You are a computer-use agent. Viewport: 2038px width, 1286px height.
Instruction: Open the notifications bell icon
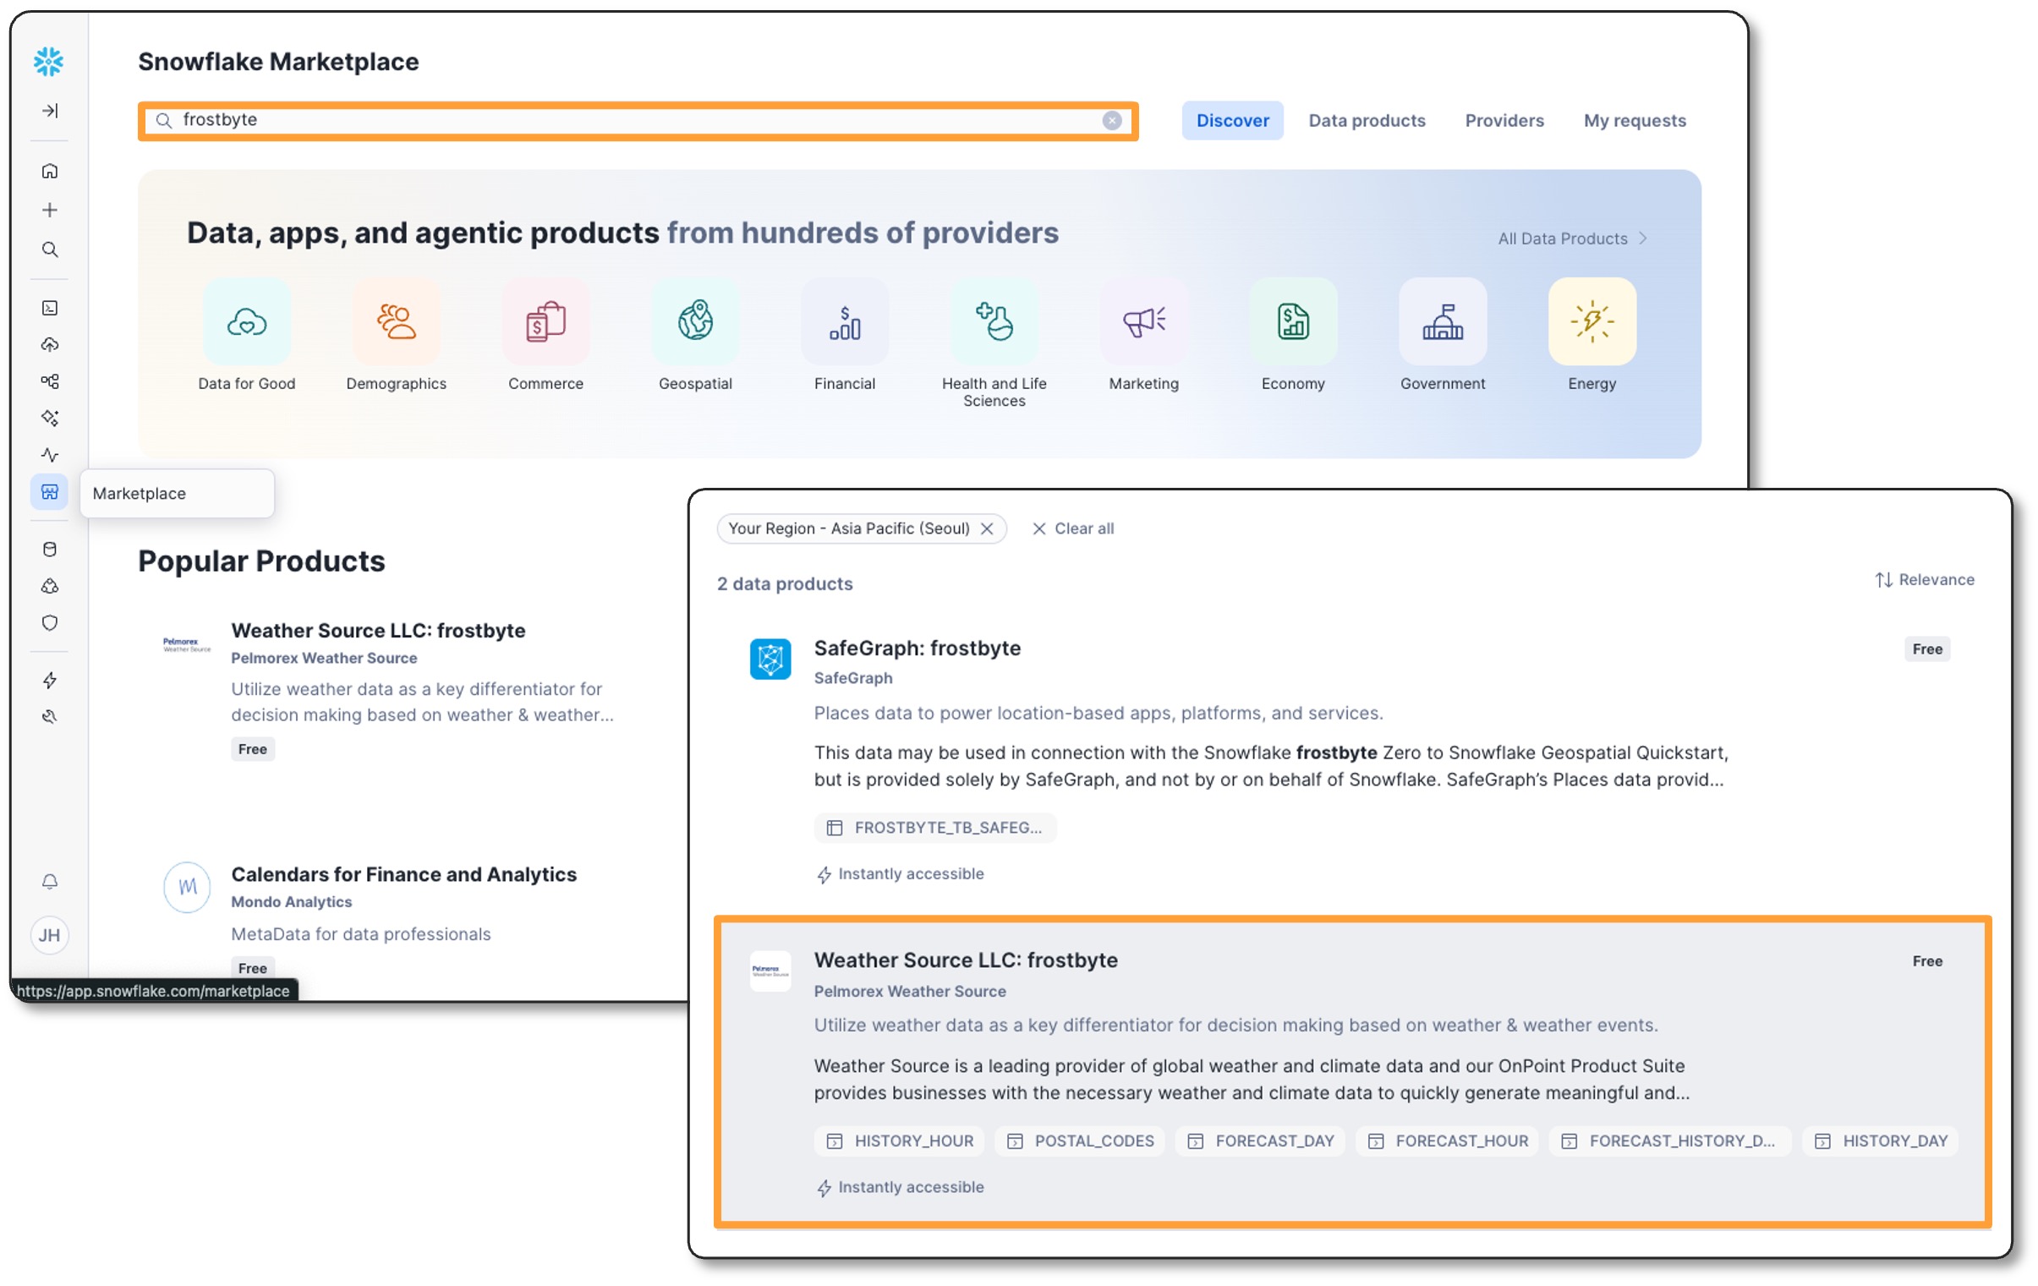point(50,883)
